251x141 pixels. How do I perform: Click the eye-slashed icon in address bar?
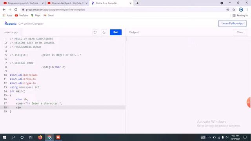pyautogui.click(x=228, y=9)
